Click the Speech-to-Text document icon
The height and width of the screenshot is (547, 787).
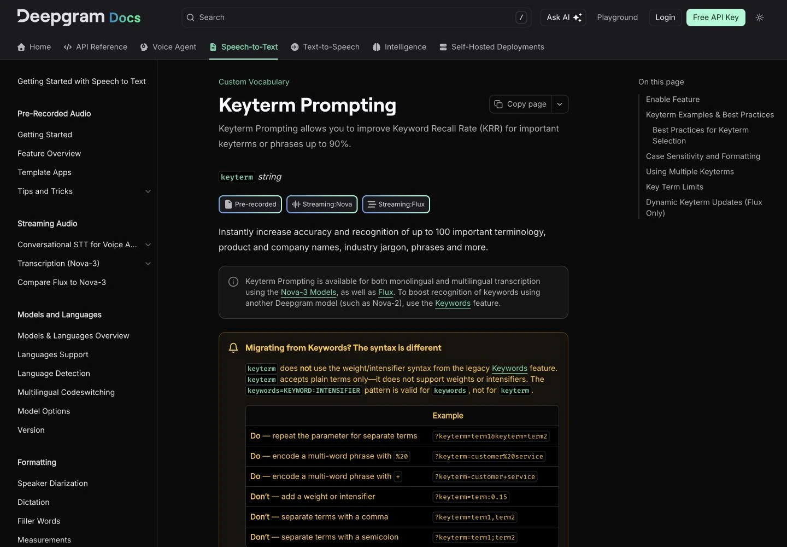click(213, 47)
